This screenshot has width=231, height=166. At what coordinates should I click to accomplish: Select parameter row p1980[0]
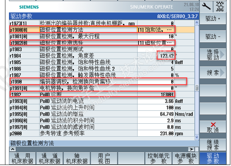coord(102,30)
